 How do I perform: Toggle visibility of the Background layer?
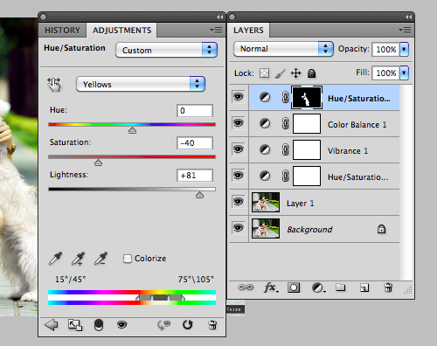point(239,228)
